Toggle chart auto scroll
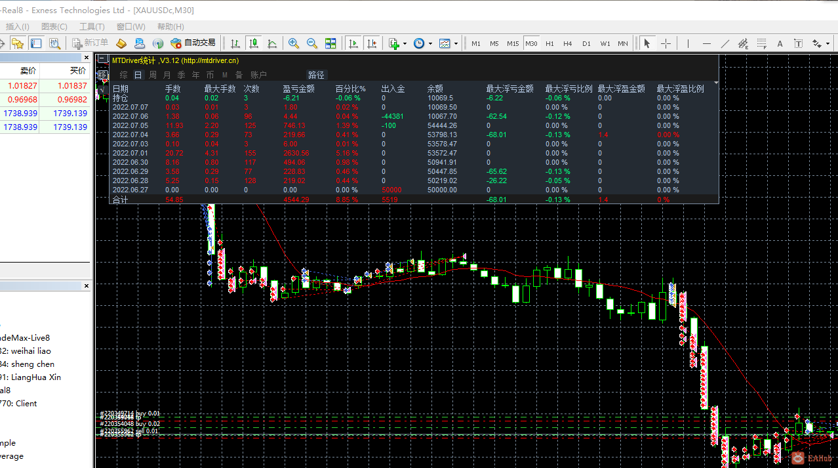 click(353, 43)
